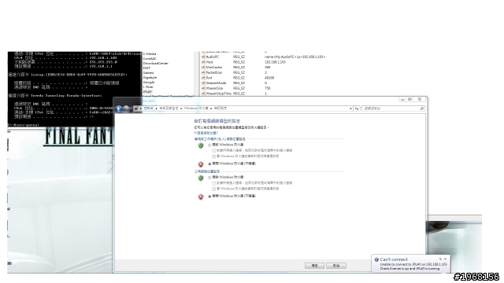The width and height of the screenshot is (504, 283).
Task: Select the PacketSize string value icon
Action: coord(203,72)
